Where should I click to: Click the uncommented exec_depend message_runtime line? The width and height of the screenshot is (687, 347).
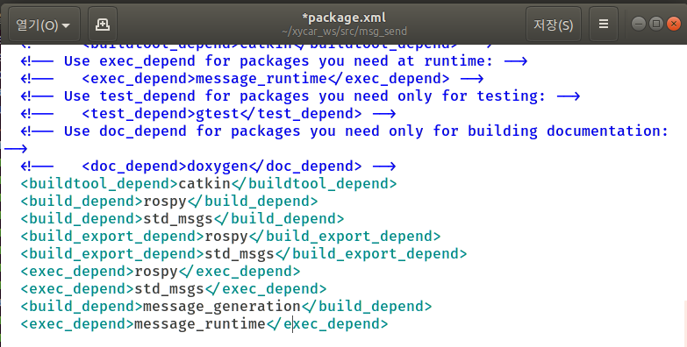tap(204, 323)
